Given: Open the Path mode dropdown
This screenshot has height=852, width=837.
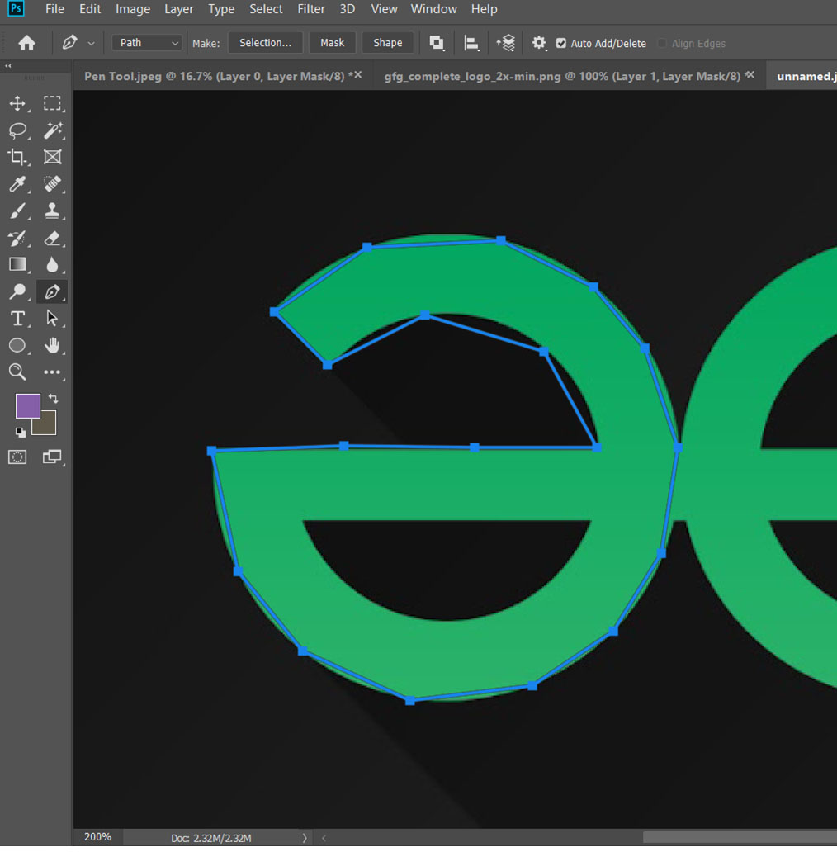Looking at the screenshot, I should 147,43.
